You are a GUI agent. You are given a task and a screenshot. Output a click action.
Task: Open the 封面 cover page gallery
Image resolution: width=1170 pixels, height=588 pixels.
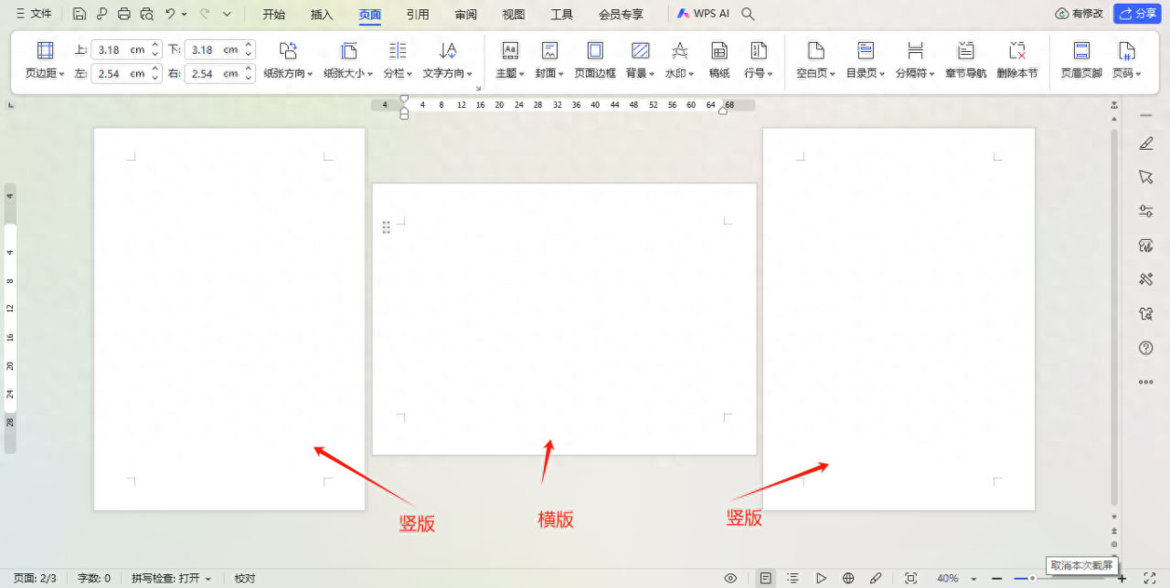click(x=549, y=60)
